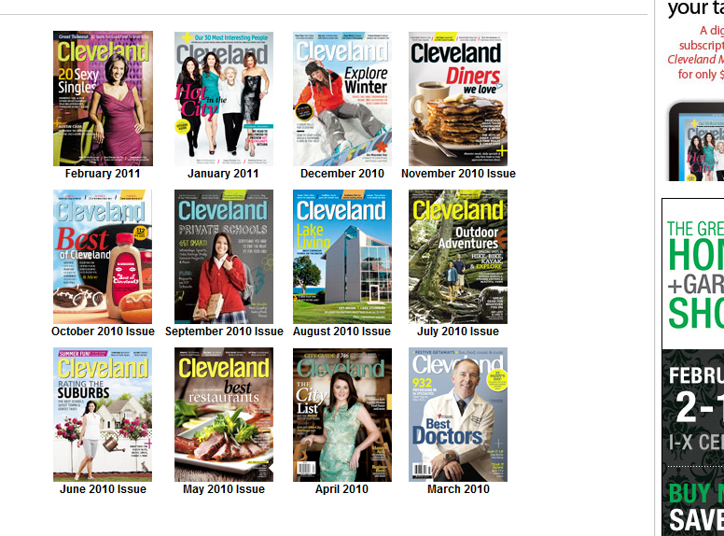Click the "July 2010 Issue" label
The width and height of the screenshot is (724, 536).
tap(458, 331)
